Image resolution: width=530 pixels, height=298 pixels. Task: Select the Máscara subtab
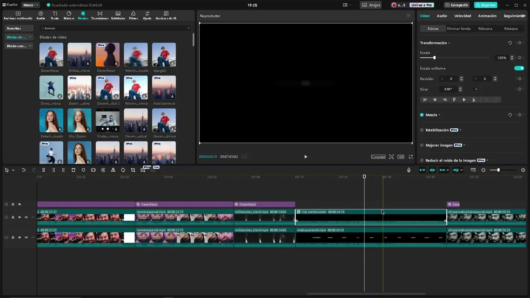point(485,29)
